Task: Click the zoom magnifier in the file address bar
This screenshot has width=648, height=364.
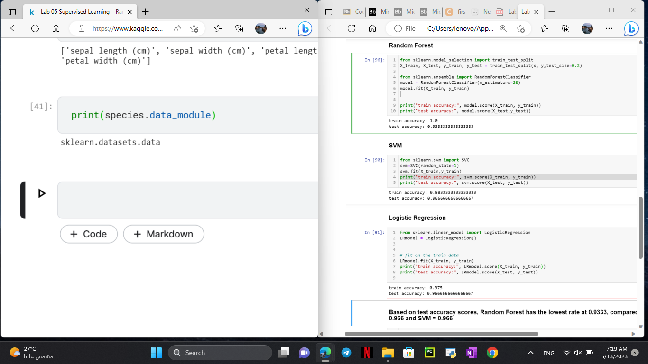Action: (503, 28)
